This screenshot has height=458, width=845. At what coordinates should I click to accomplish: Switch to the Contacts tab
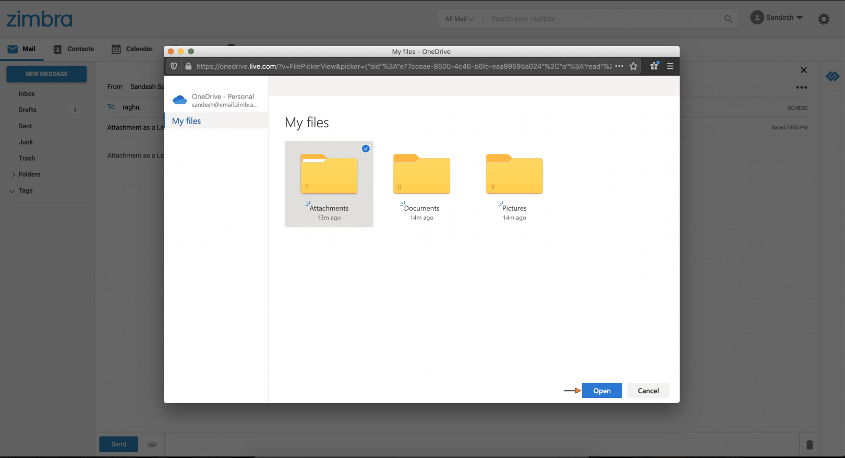74,49
